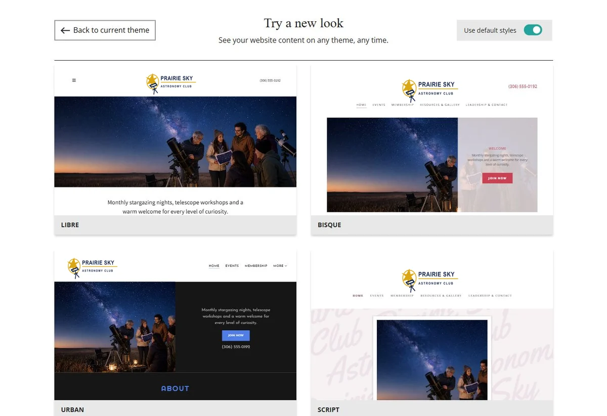
Task: Click the Try a new look heading
Action: (303, 23)
